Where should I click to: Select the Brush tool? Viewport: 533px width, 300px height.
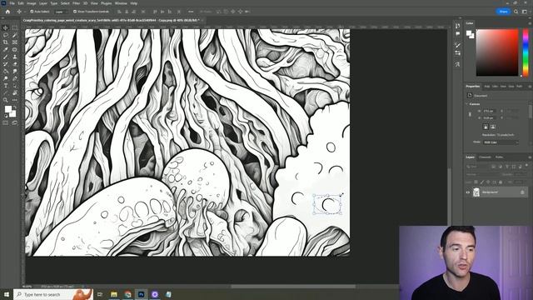6,57
